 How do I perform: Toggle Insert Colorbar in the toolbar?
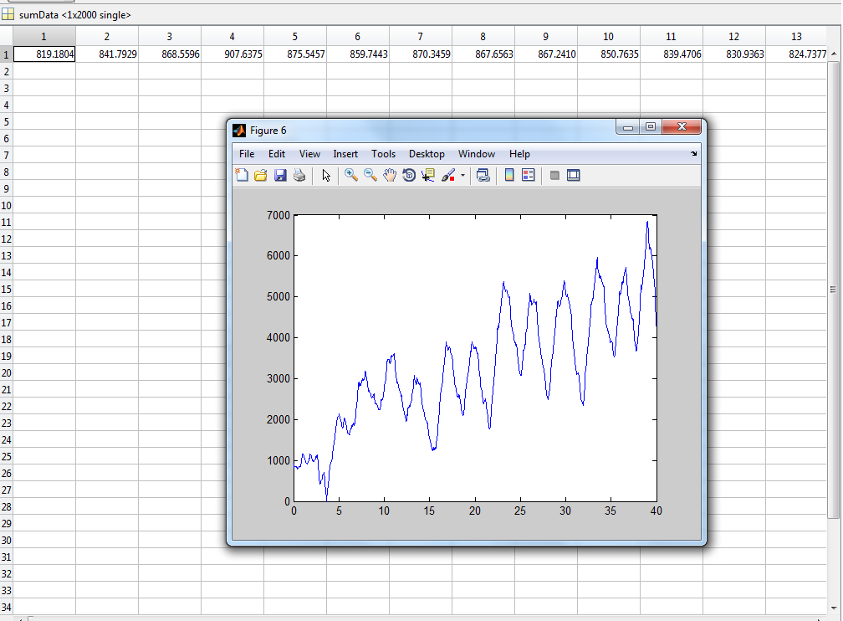point(508,175)
